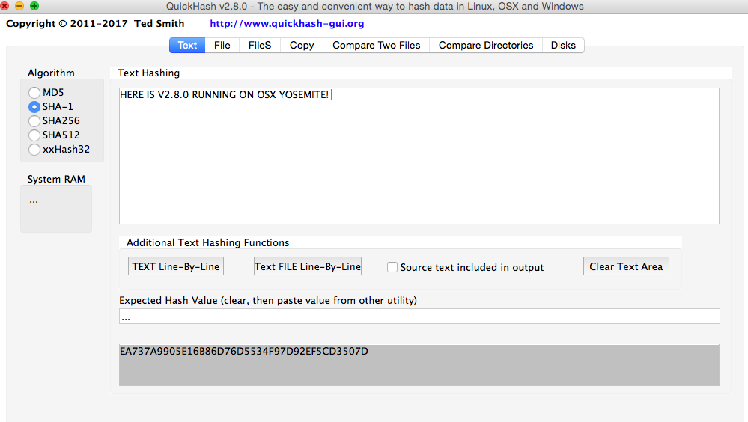Select the MD5 algorithm radio button
Image resolution: width=748 pixels, height=422 pixels.
tap(34, 92)
